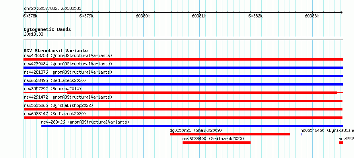This screenshot has height=158, width=354.
Task: Click the nsv4289026 blue variant bar
Action: click(192, 126)
